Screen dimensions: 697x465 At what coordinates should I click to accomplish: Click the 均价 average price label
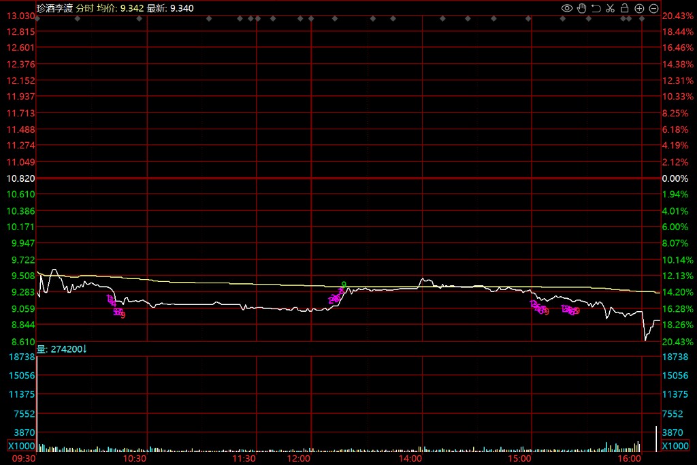tap(106, 8)
